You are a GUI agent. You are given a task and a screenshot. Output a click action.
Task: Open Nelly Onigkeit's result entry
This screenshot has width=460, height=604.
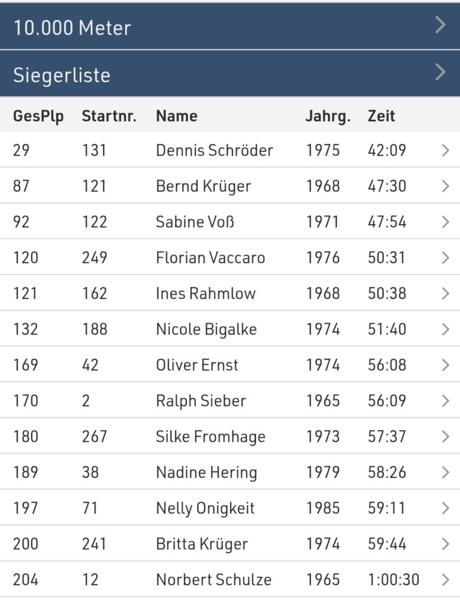click(230, 508)
